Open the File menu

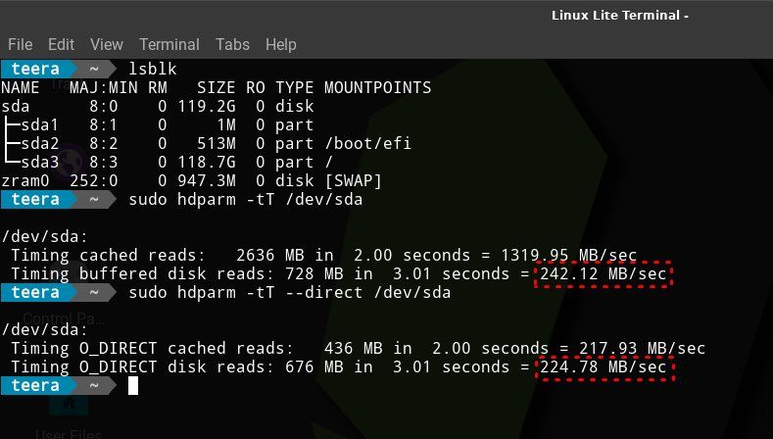click(21, 44)
